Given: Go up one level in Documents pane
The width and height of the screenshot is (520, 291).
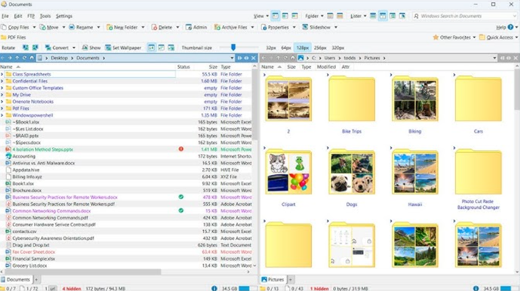Looking at the screenshot, I should (x=17, y=58).
